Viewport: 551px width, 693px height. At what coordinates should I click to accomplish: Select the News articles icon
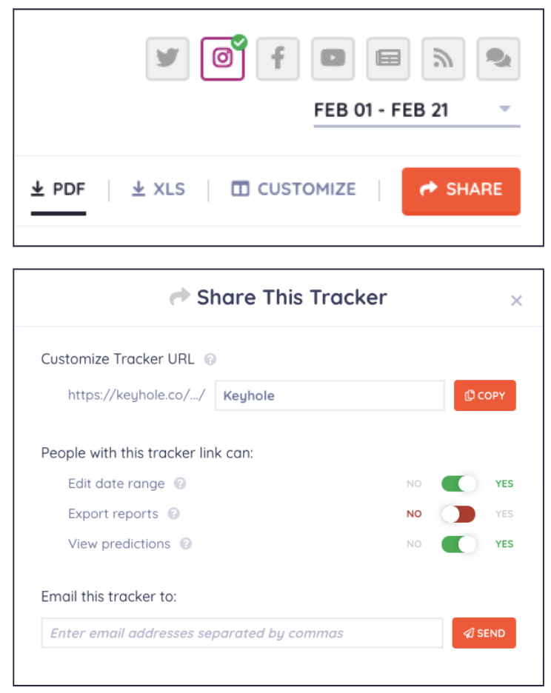(x=388, y=58)
